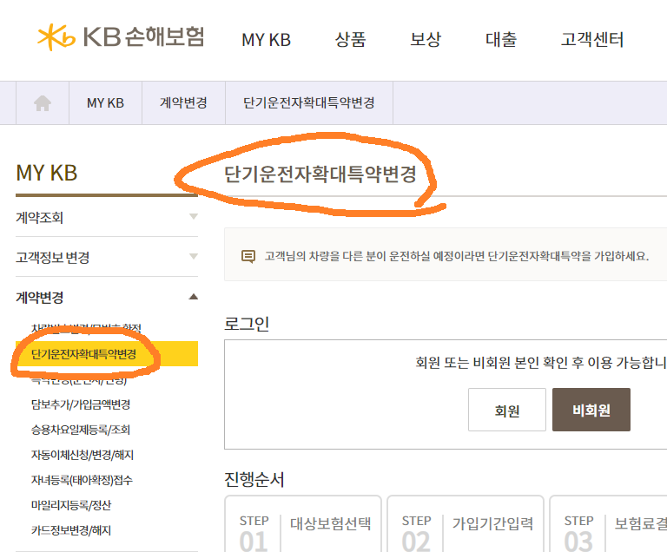Open the MY KB top menu
This screenshot has height=552, width=667.
click(x=267, y=40)
